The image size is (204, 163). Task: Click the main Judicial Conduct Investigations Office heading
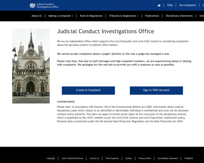pyautogui.click(x=105, y=31)
